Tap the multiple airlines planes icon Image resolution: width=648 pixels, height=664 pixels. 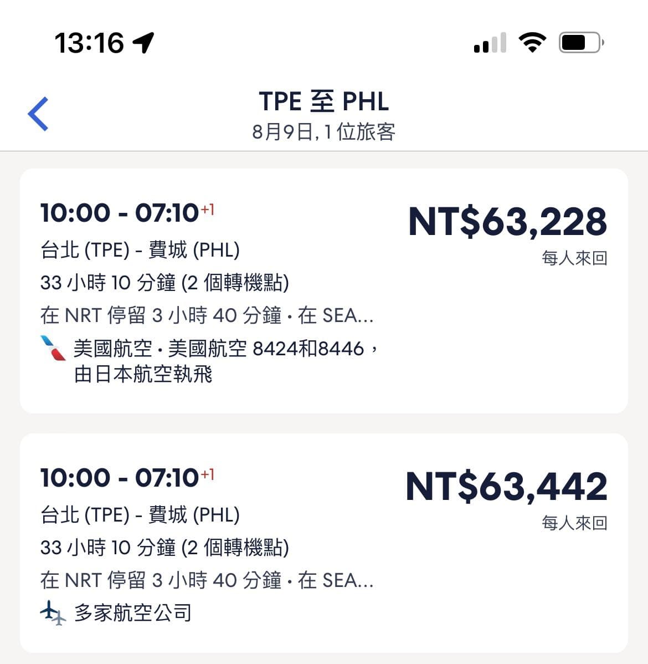tap(53, 612)
